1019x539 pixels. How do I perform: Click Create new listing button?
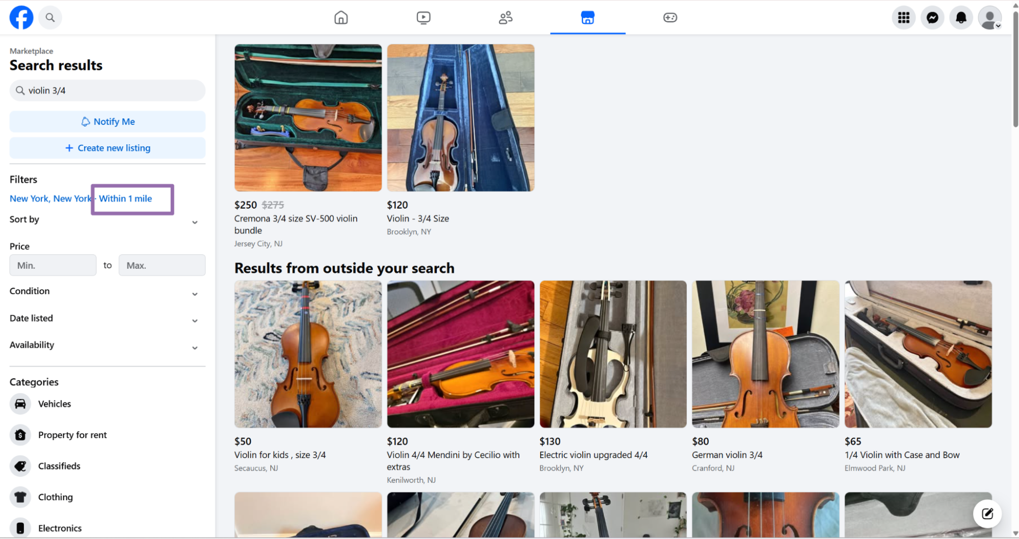tap(108, 148)
